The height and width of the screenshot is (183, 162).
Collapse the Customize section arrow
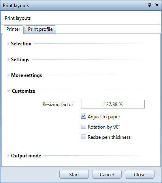[x=8, y=91]
